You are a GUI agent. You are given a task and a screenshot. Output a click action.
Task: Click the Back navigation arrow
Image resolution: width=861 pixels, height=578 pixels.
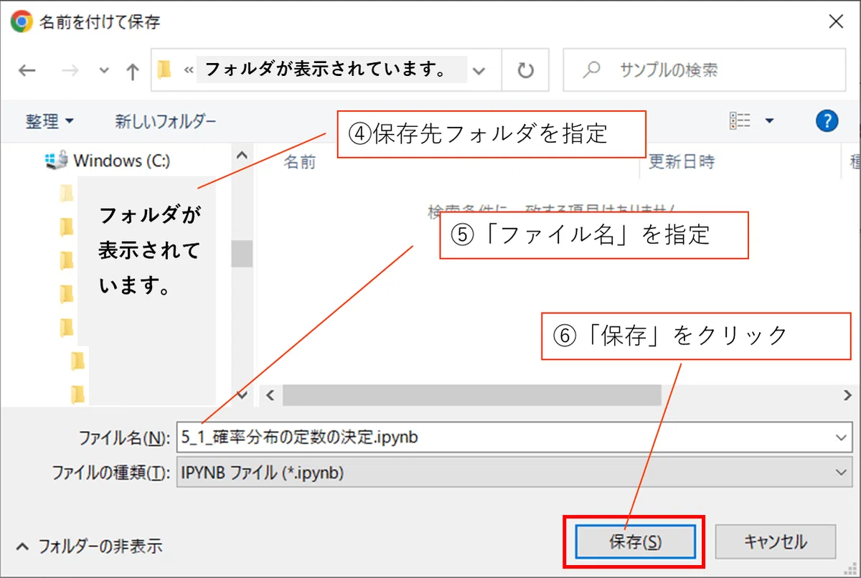[x=27, y=70]
